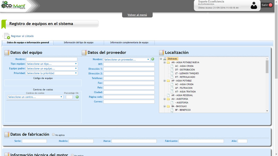Image resolution: width=278 pixels, height=156 pixels.
Task: Select the - AUDITORIA child tree item
Action: pos(181,103)
